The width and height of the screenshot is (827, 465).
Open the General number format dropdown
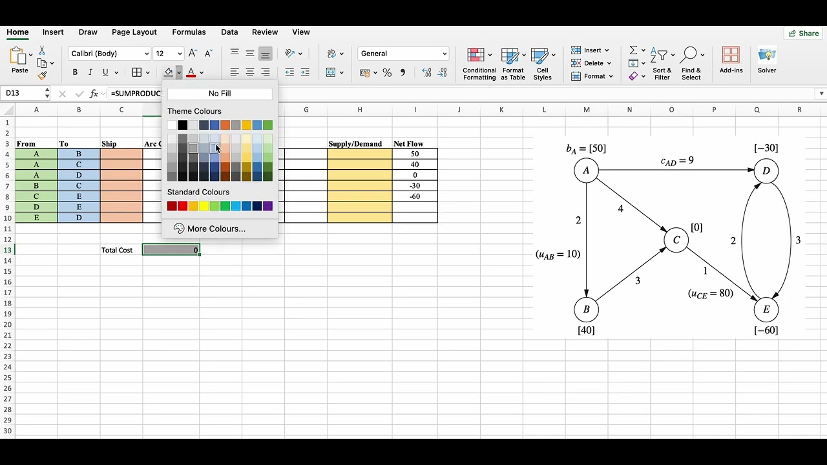pos(403,54)
